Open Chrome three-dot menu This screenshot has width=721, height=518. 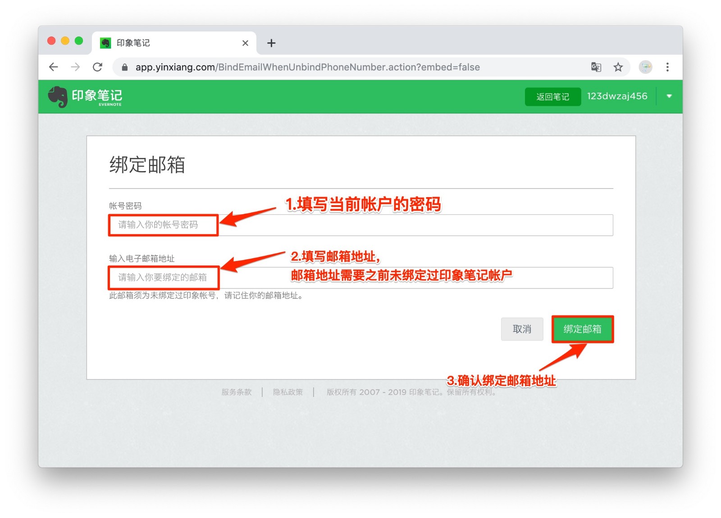coord(667,67)
